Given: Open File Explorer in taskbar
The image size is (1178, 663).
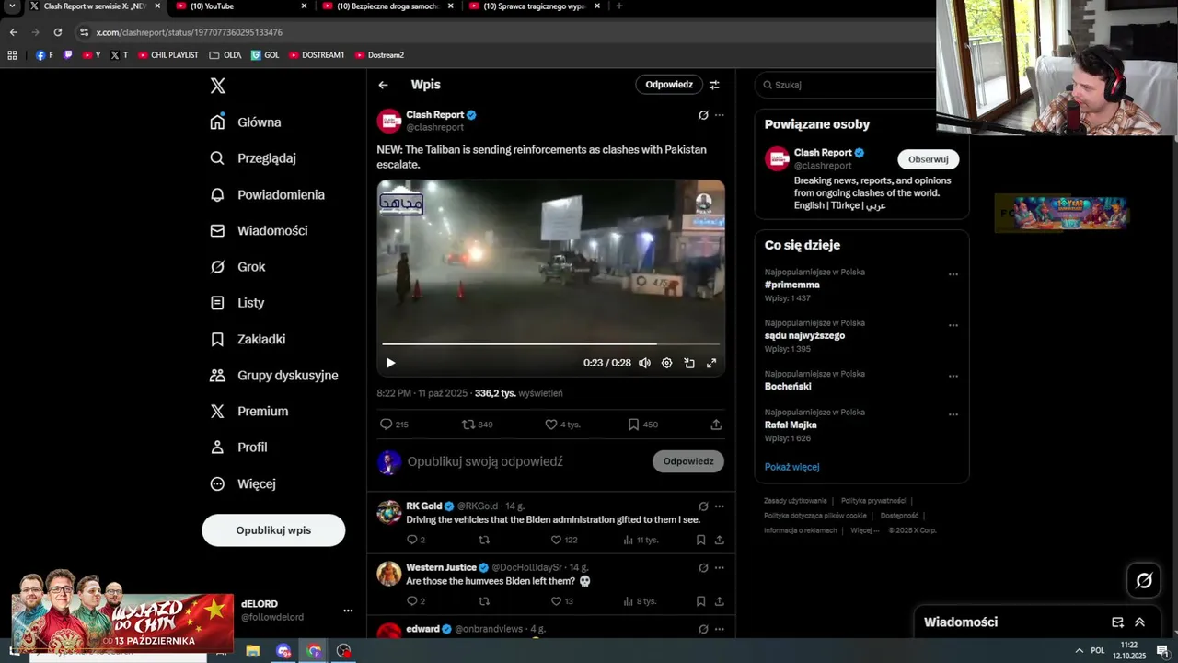Looking at the screenshot, I should pos(252,651).
